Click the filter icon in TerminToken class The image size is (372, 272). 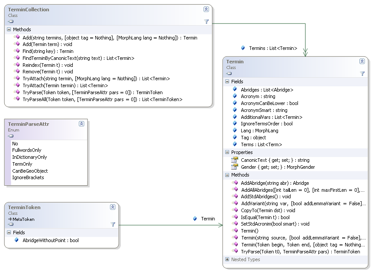(113, 224)
